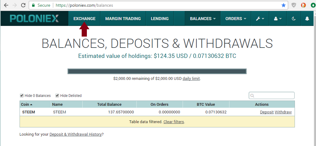Sort by Total Balance column header

[110, 105]
